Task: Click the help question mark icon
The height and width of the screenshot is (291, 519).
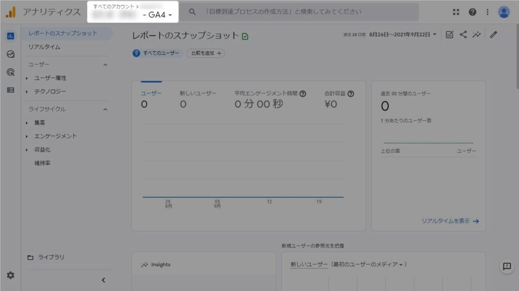Action: (472, 12)
